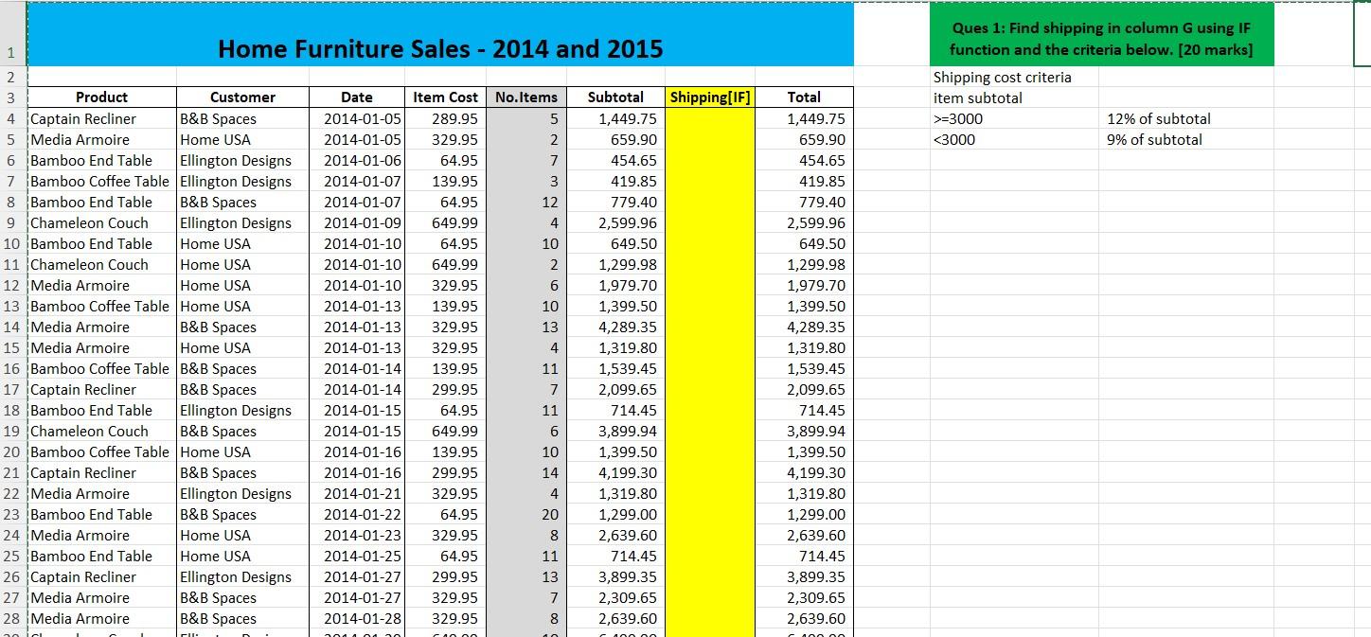The height and width of the screenshot is (637, 1371).
Task: Click row number 10 to select row
Action: click(x=12, y=243)
